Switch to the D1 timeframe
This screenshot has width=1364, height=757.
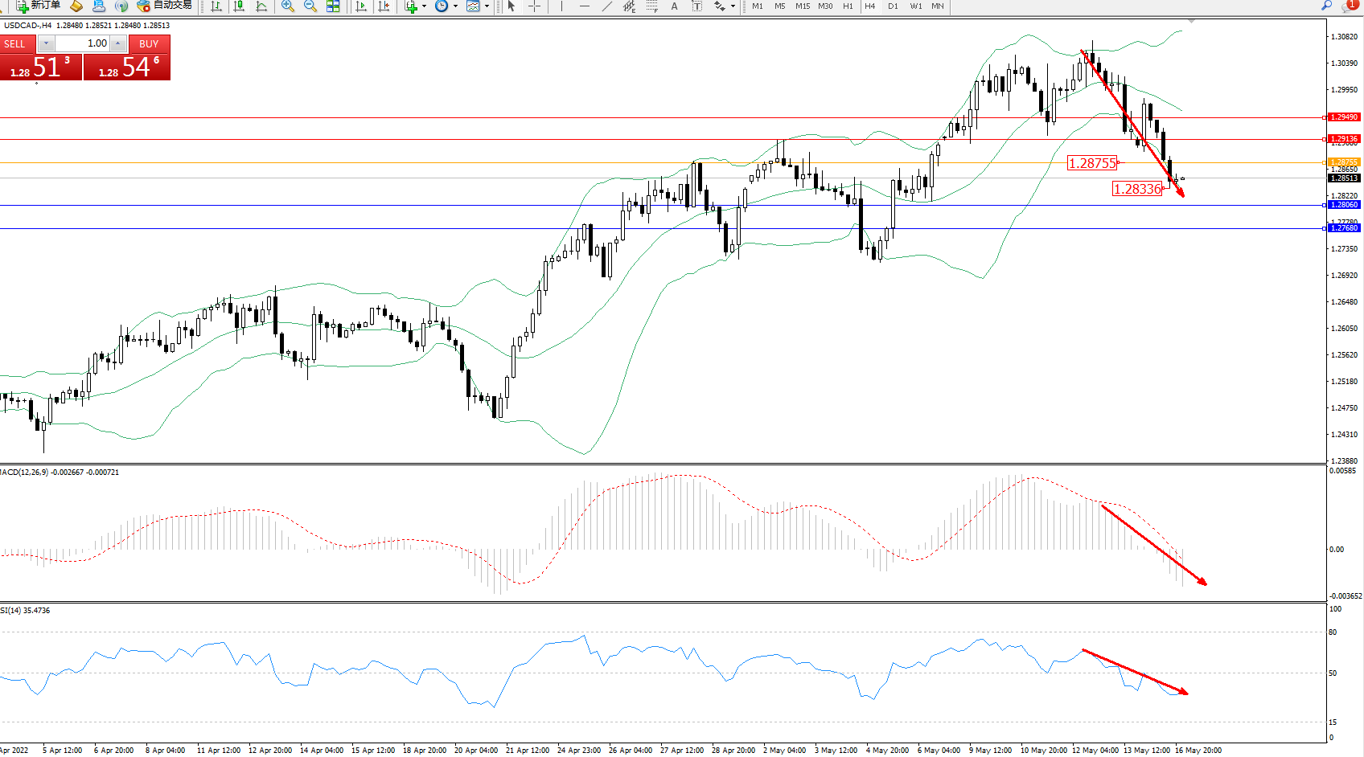click(893, 6)
